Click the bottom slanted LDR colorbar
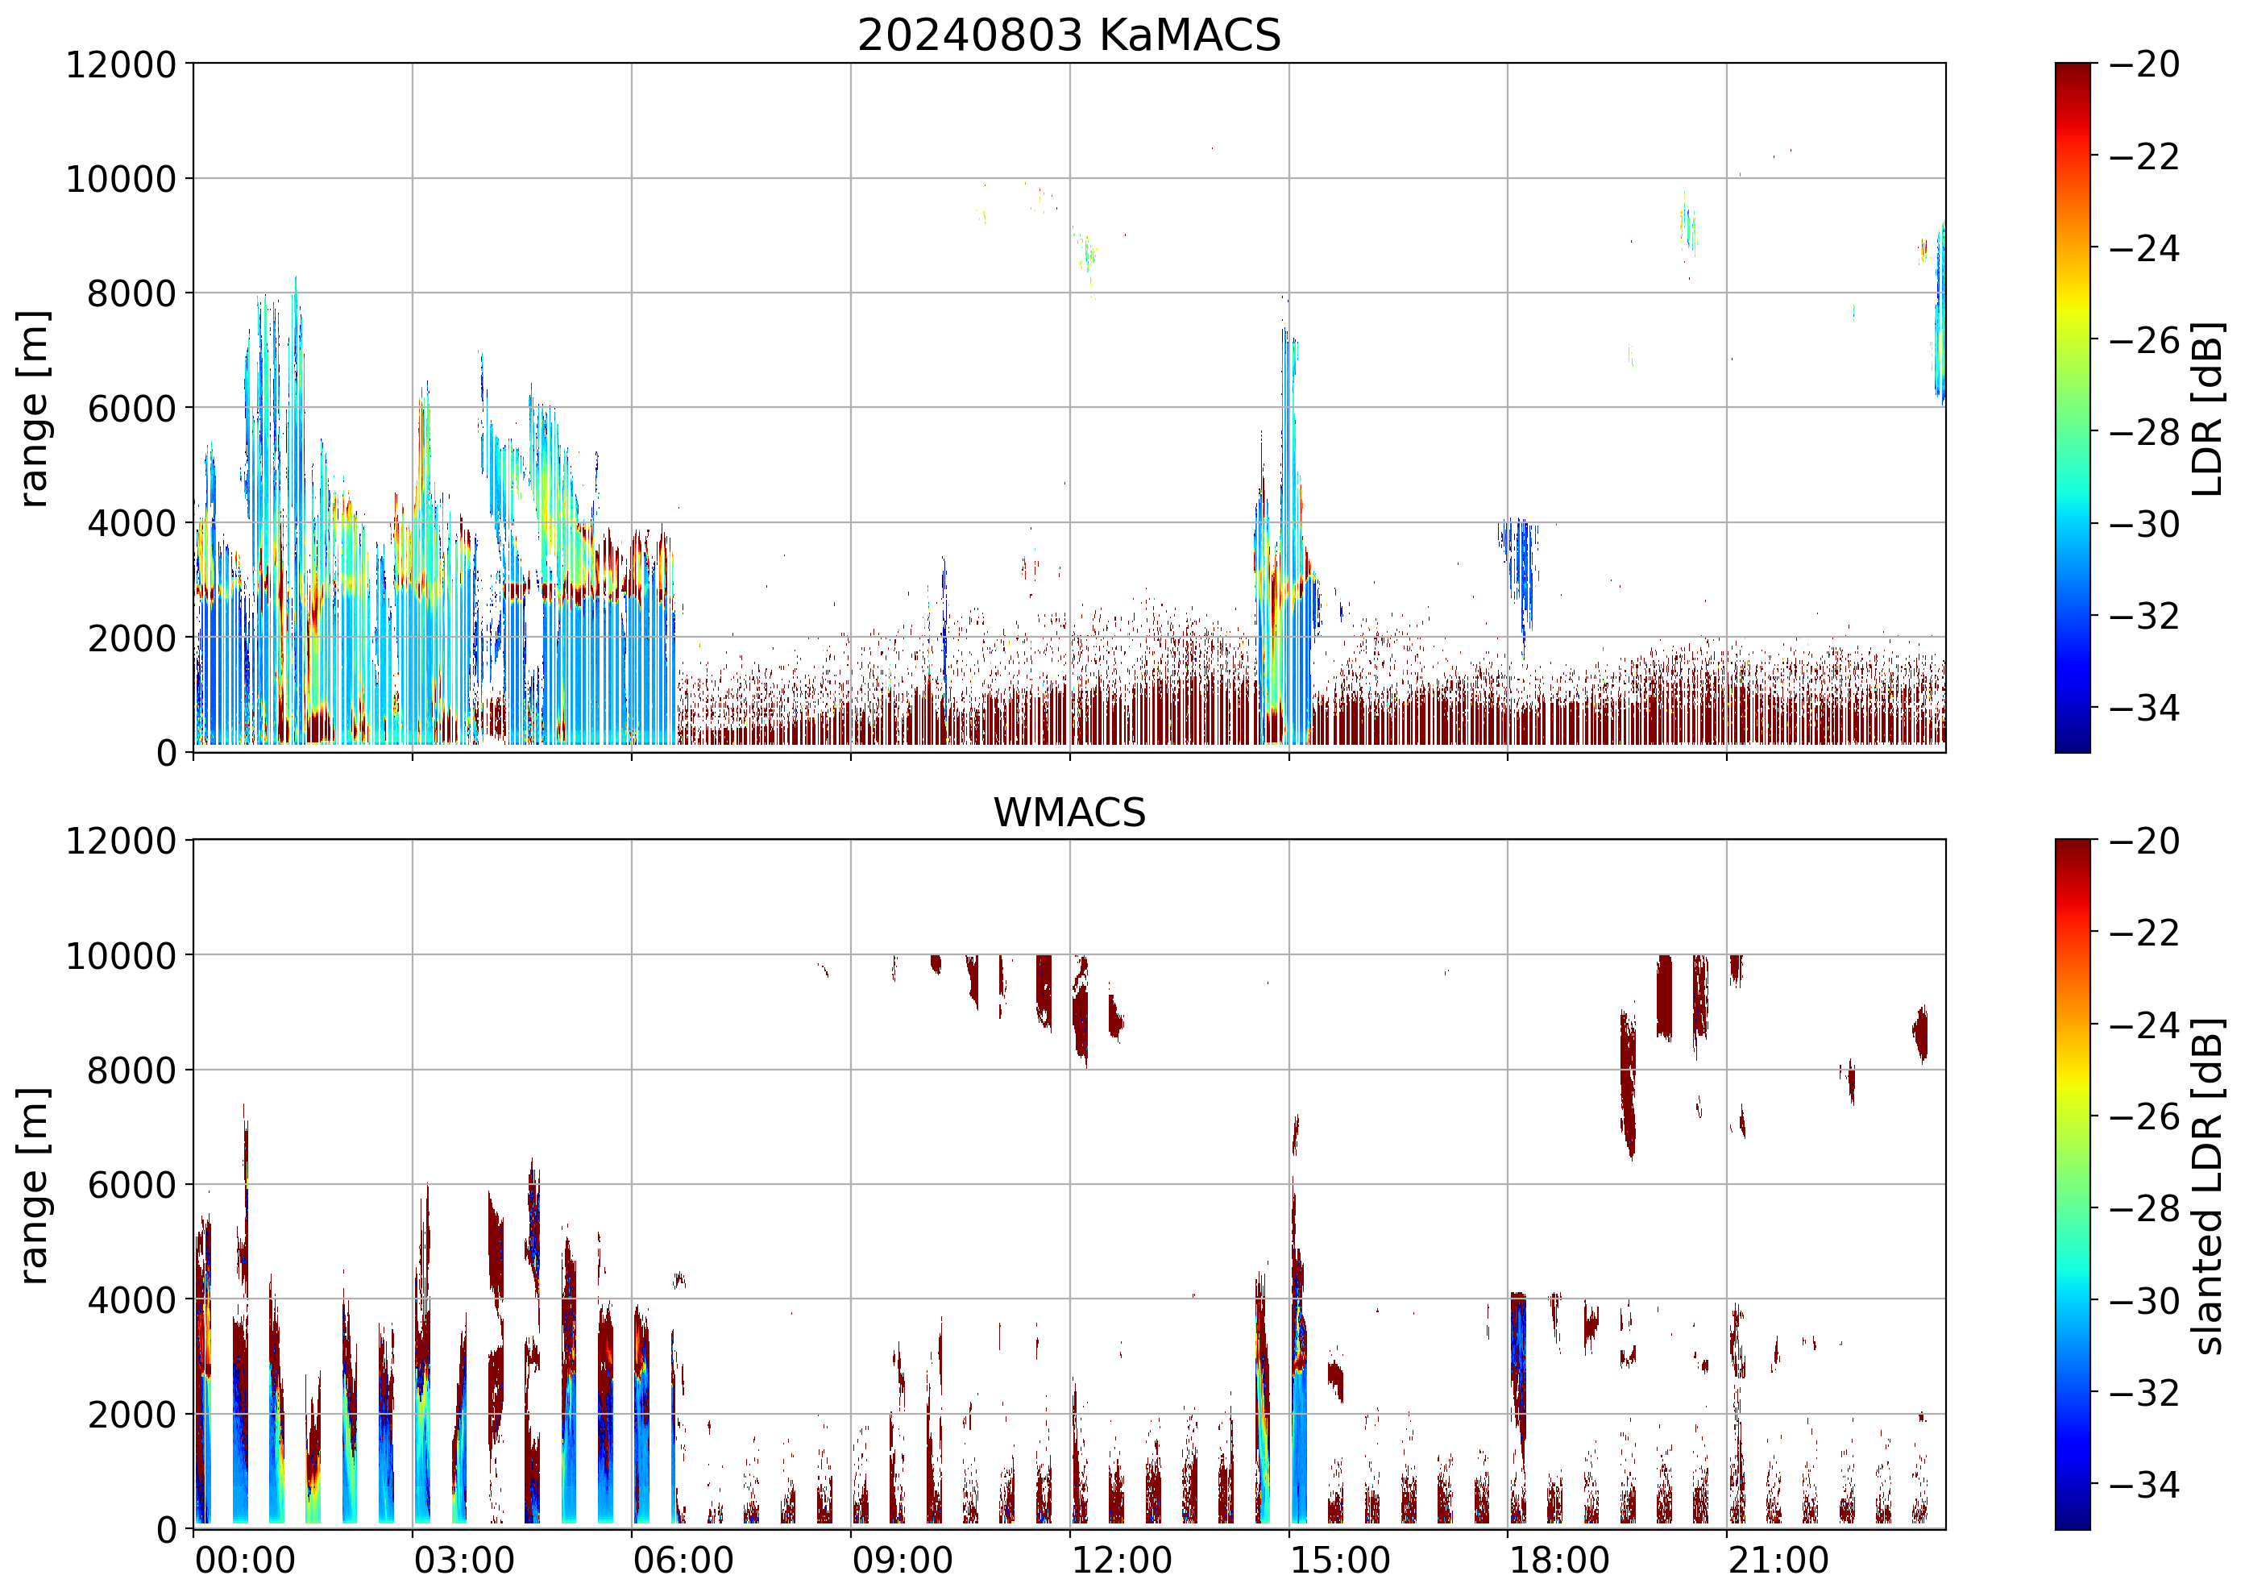Image resolution: width=2245 pixels, height=1596 pixels. 2072,1184
